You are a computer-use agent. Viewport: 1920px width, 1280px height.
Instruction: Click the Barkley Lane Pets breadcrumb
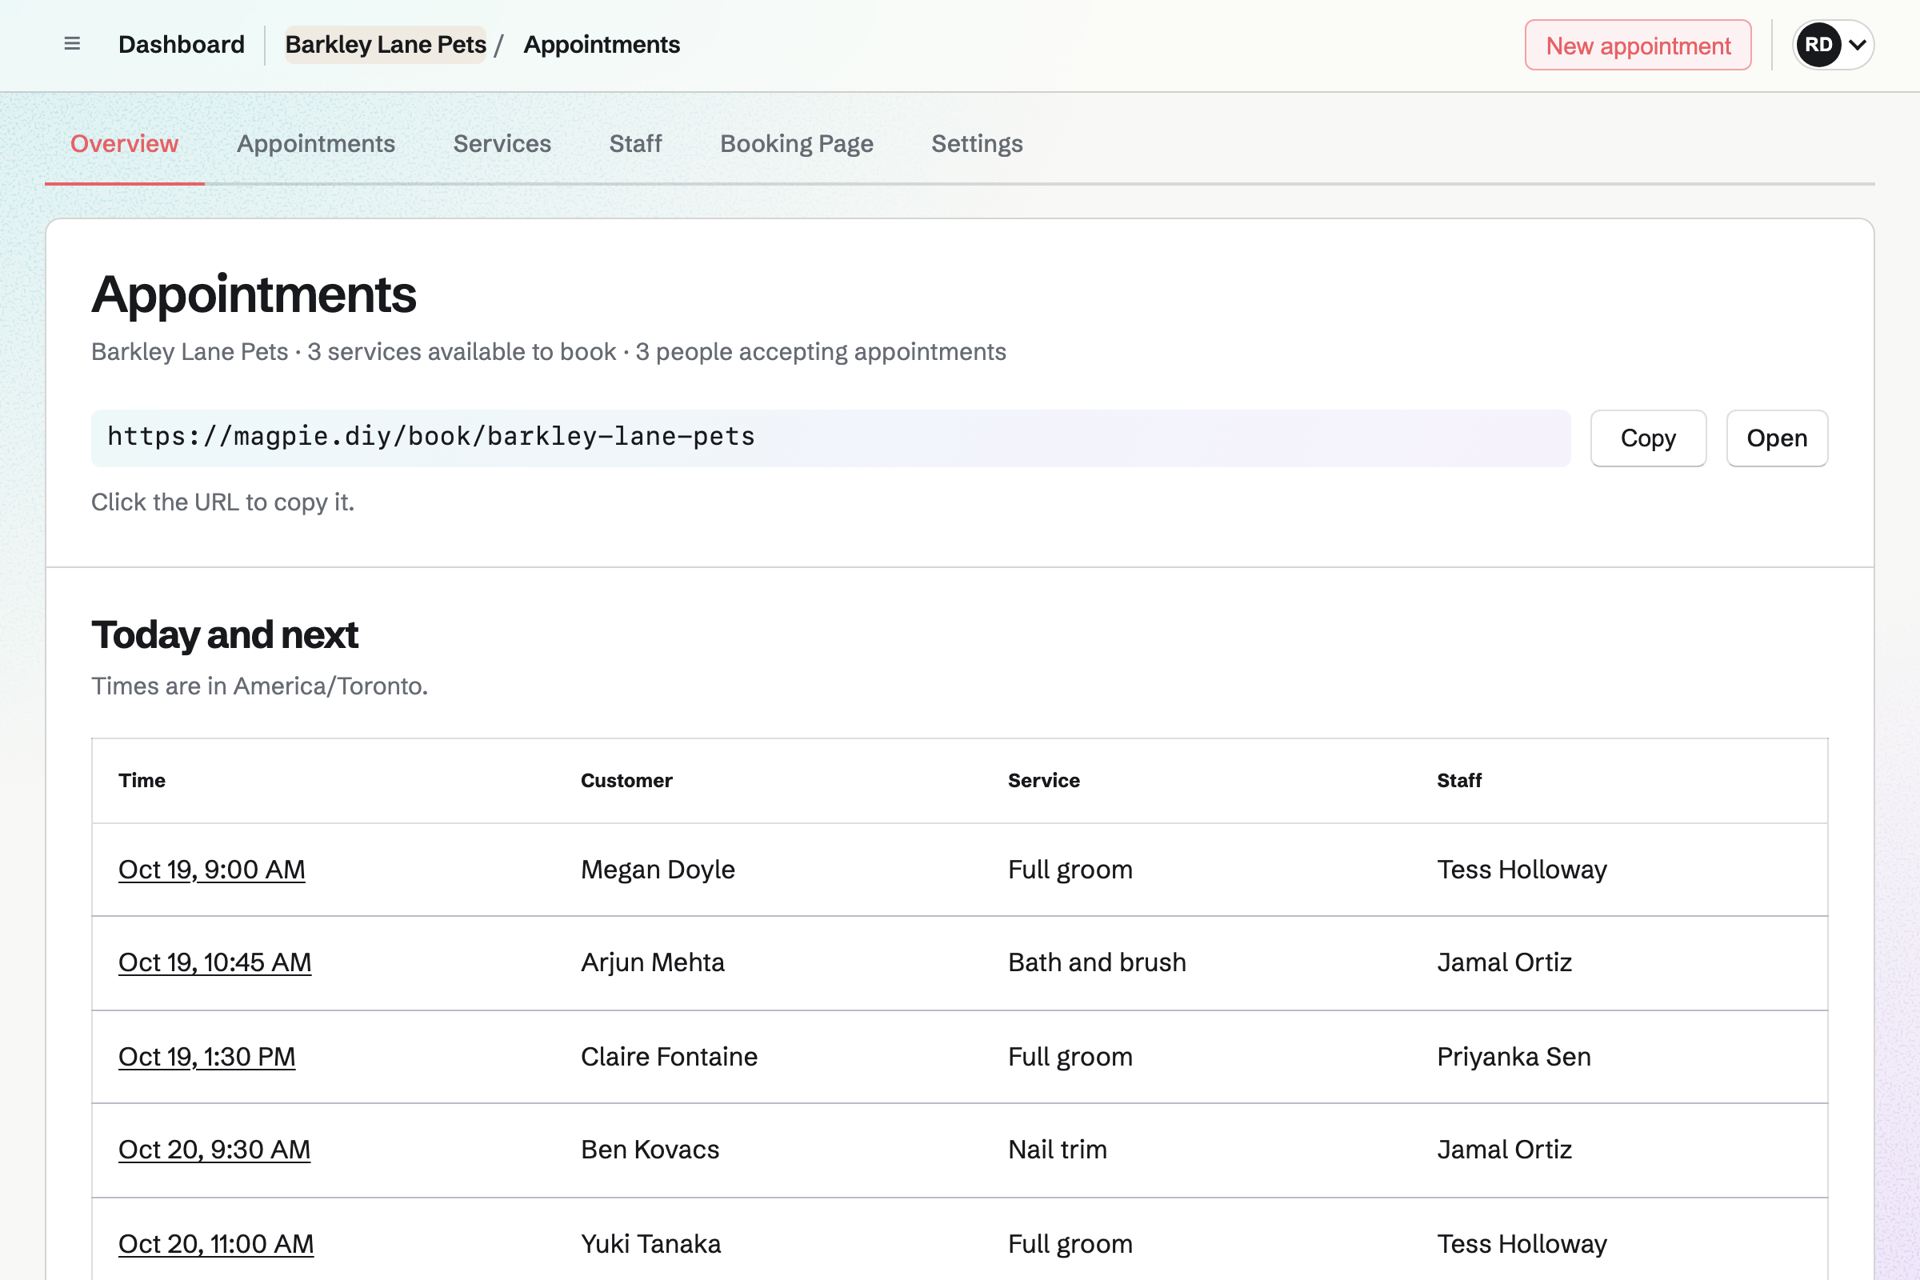[386, 44]
